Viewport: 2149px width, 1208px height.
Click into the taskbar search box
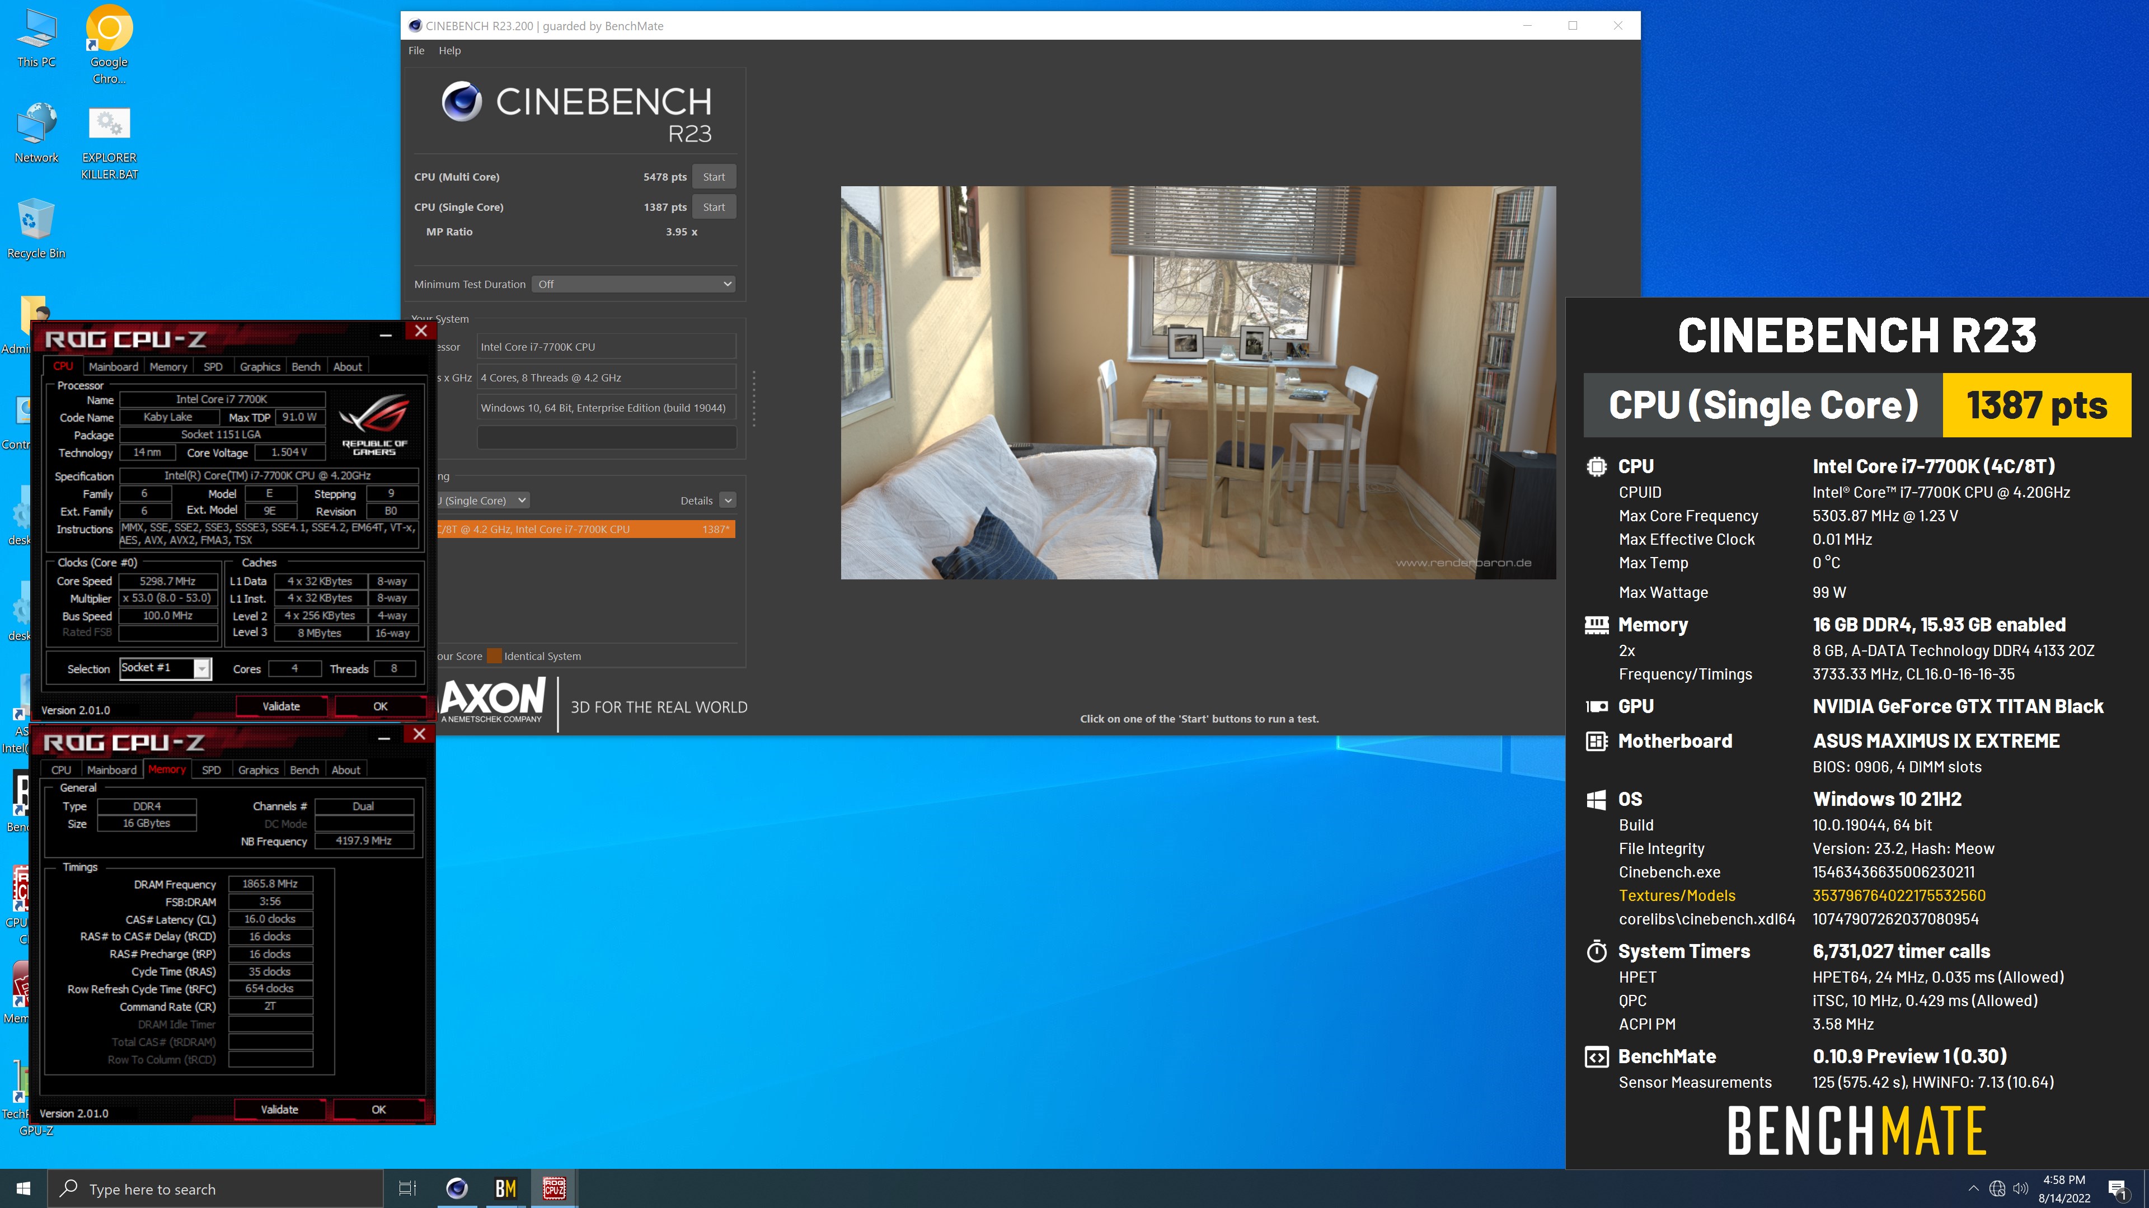click(x=215, y=1188)
